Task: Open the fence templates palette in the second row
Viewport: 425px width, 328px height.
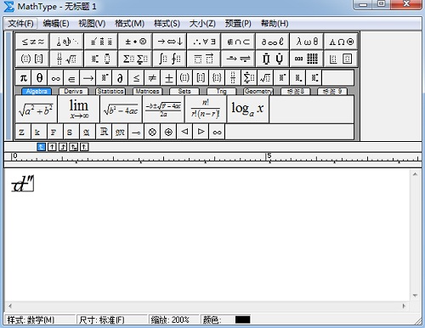Action: click(x=32, y=59)
